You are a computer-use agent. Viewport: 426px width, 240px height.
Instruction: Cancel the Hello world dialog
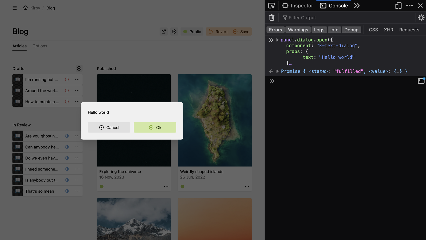(x=109, y=127)
